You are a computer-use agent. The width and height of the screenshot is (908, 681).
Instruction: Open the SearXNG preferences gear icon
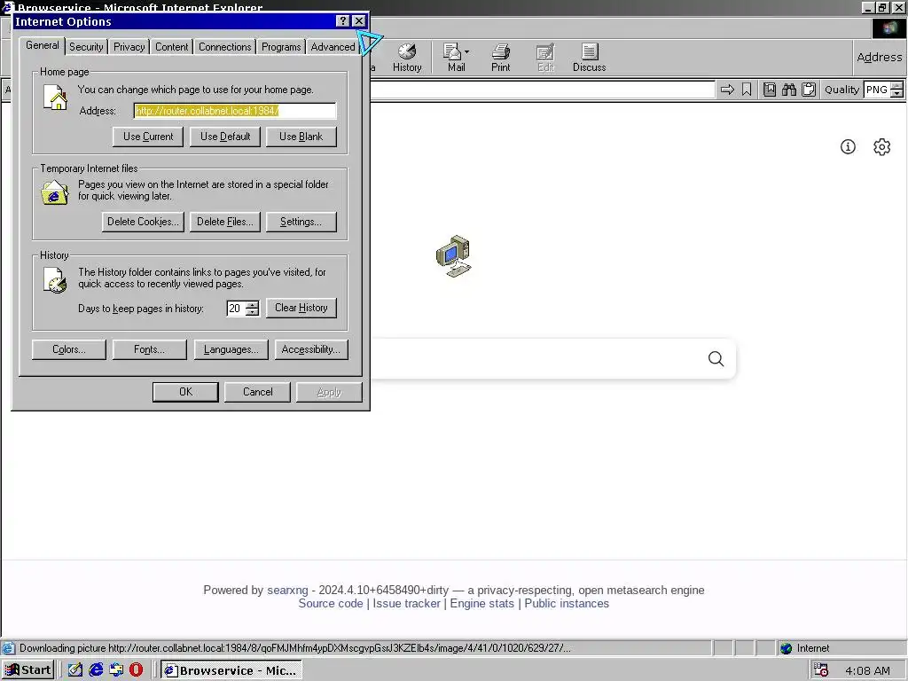point(881,146)
